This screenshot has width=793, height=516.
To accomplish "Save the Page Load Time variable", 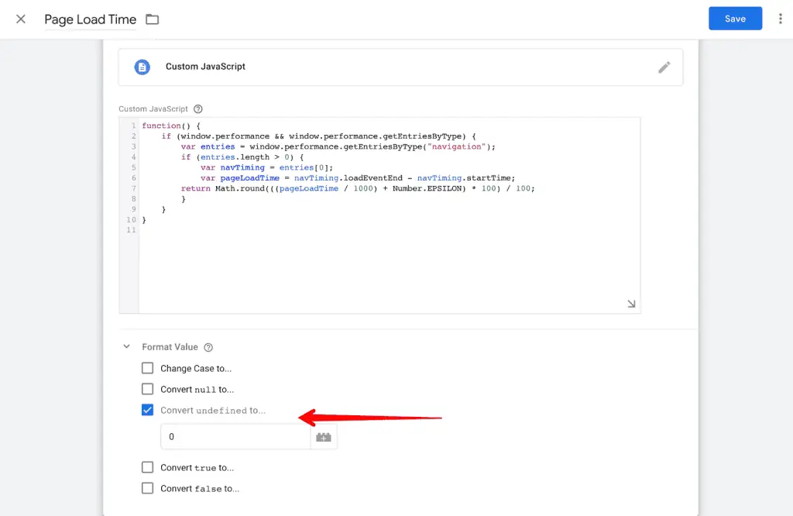I will click(x=735, y=19).
